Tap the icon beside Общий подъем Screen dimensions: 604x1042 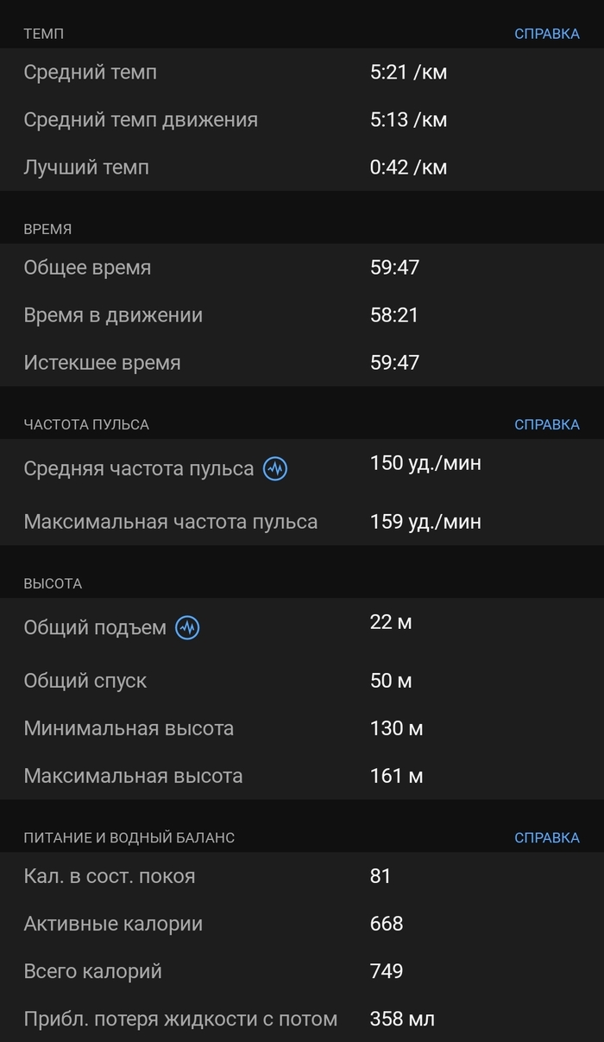tap(187, 627)
